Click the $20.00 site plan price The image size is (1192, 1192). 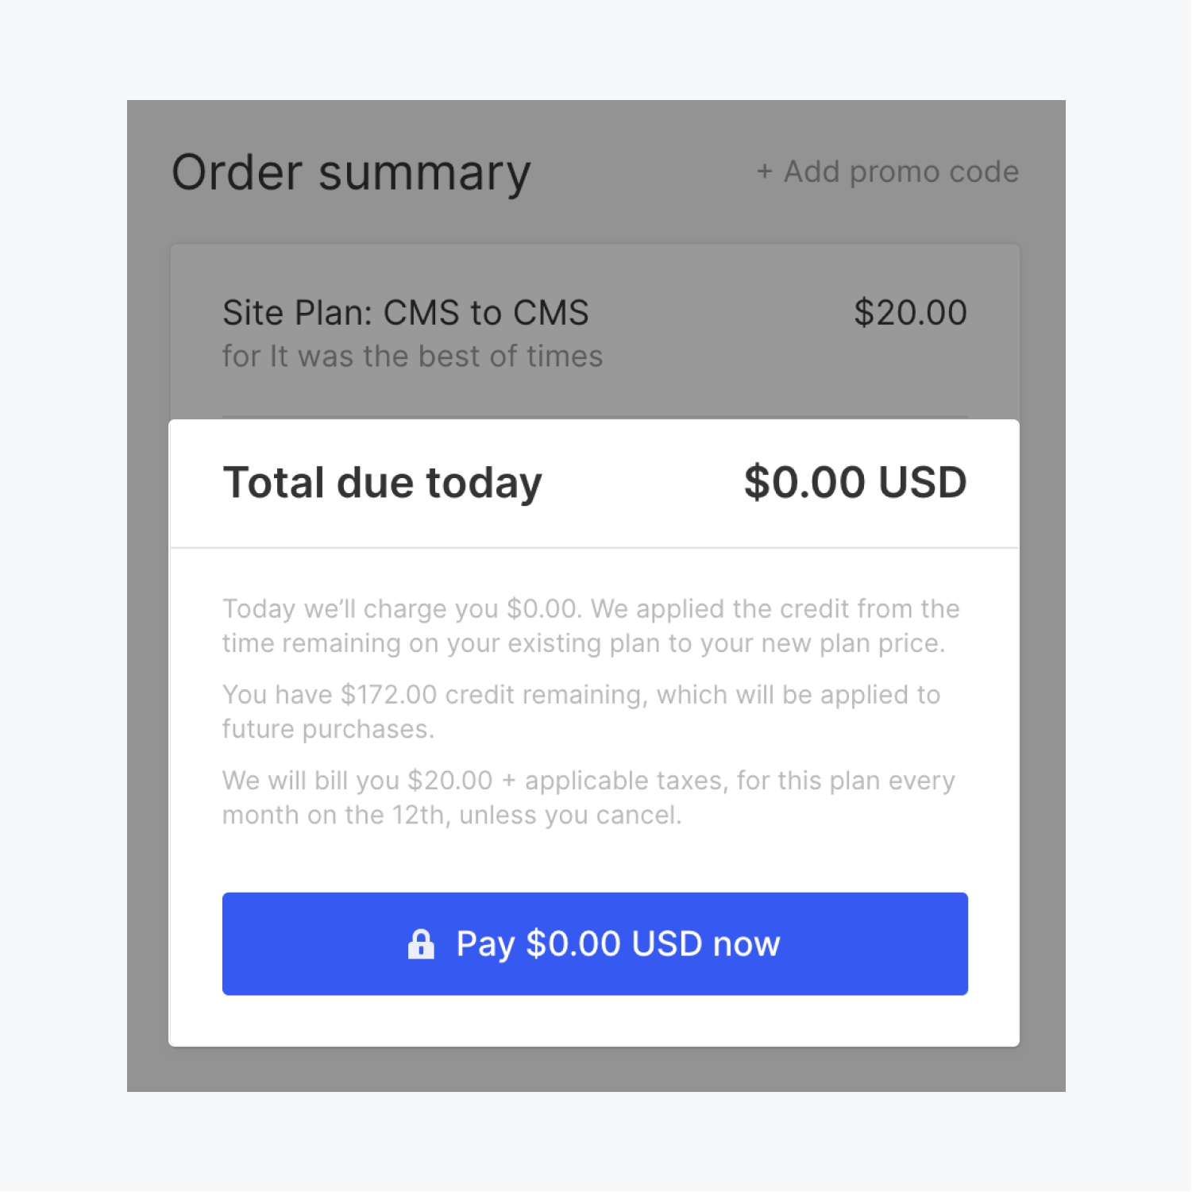coord(910,313)
